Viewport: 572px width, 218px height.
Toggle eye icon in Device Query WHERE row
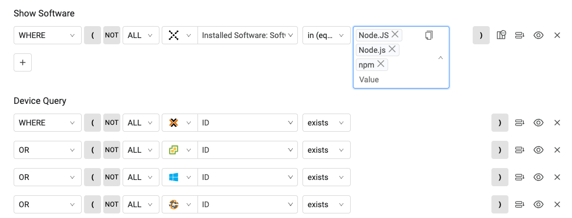point(539,123)
